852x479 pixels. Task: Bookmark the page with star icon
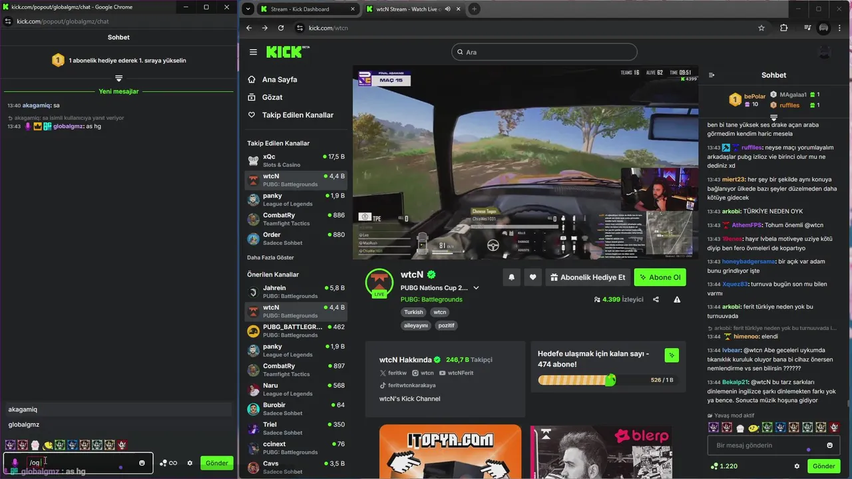click(x=761, y=28)
